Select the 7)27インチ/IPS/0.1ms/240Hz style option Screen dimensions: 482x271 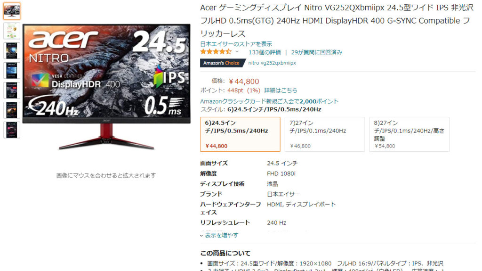pyautogui.click(x=325, y=134)
